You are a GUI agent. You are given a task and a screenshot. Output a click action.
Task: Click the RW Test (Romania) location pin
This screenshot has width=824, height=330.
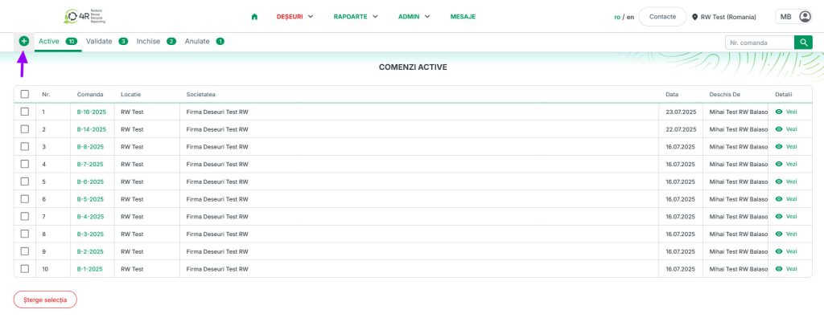[x=695, y=17]
